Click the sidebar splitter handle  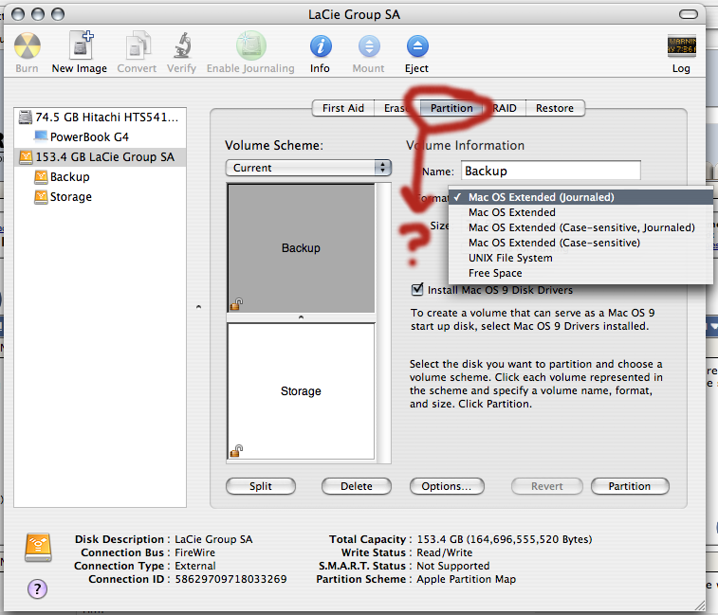pos(198,307)
